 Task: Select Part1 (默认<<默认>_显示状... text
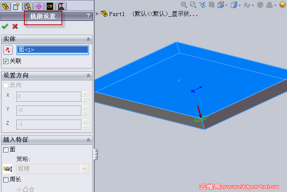click(153, 14)
